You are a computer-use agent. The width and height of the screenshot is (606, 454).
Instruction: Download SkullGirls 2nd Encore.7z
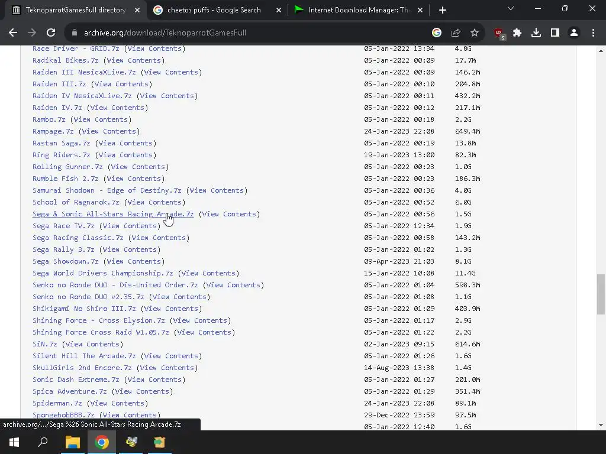point(82,368)
